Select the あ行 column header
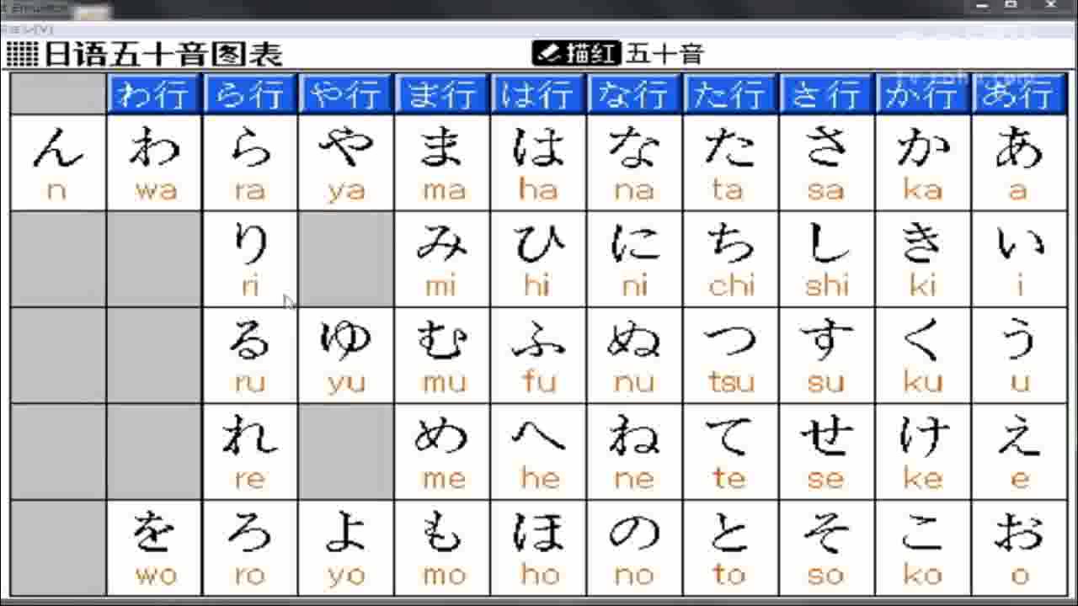 pyautogui.click(x=1019, y=94)
